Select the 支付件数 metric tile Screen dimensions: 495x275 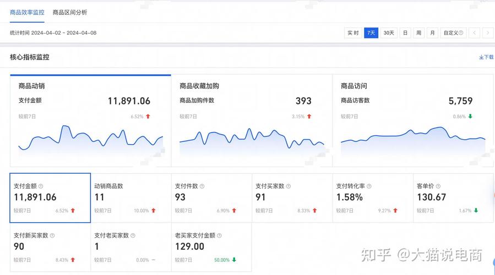[211, 198]
